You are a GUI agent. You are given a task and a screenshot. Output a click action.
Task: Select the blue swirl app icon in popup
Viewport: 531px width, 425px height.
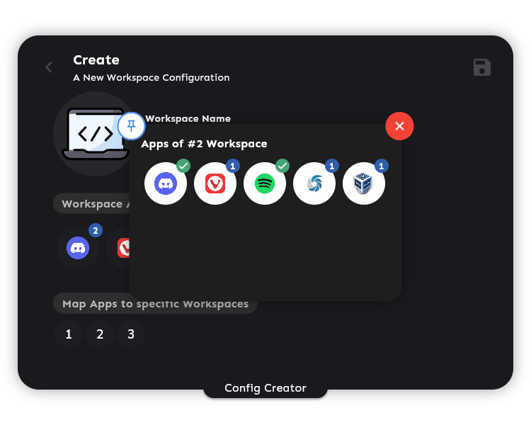314,183
